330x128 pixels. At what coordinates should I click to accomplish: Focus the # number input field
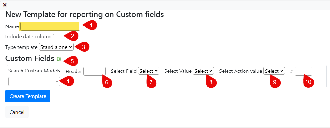pyautogui.click(x=303, y=71)
